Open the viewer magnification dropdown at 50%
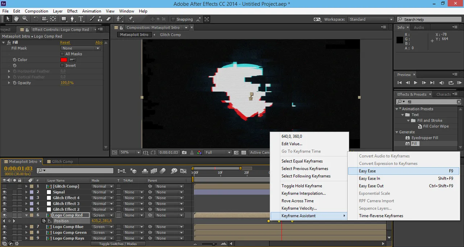Screen dimensions: 464x247 click(130, 152)
